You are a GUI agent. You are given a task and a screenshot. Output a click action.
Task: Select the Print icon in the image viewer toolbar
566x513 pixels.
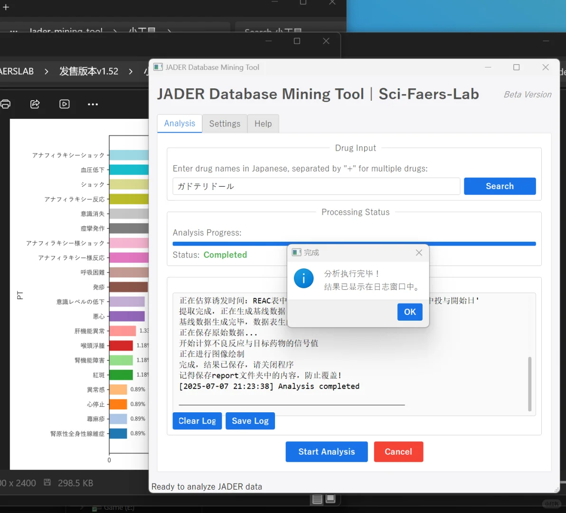5,104
